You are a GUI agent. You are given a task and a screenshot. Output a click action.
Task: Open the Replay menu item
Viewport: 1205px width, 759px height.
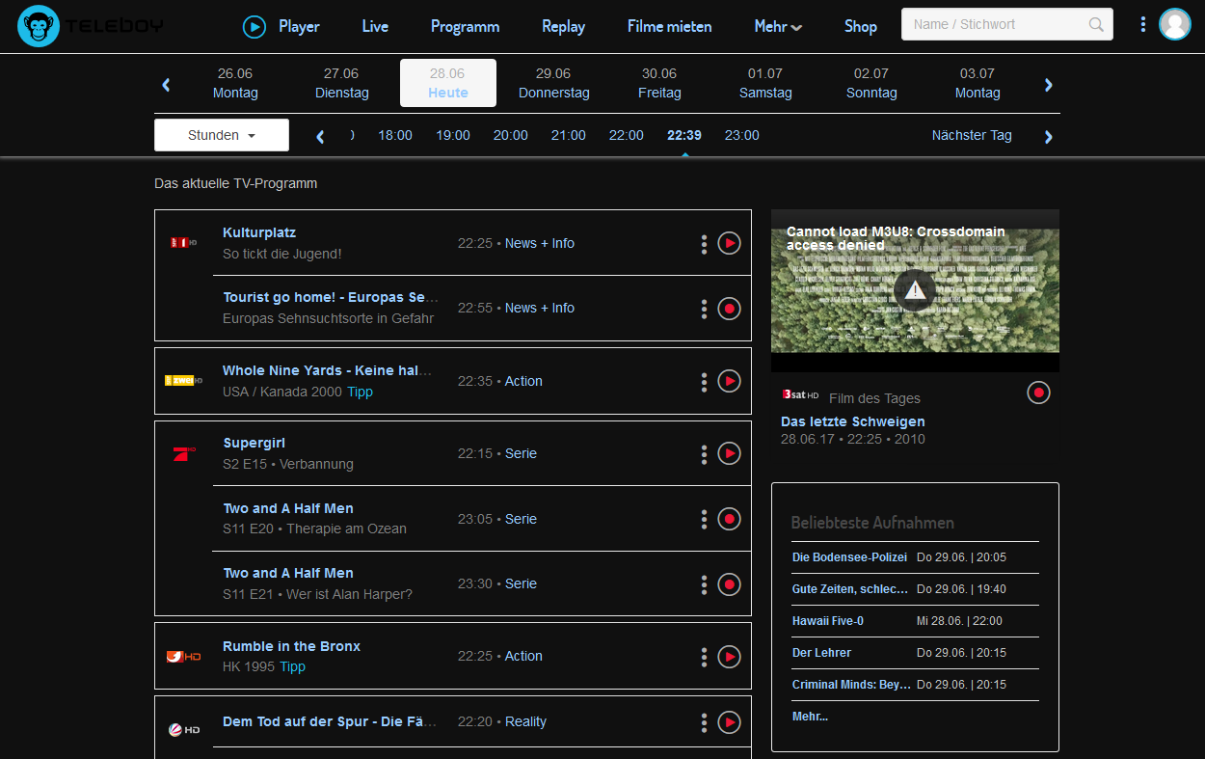point(563,26)
